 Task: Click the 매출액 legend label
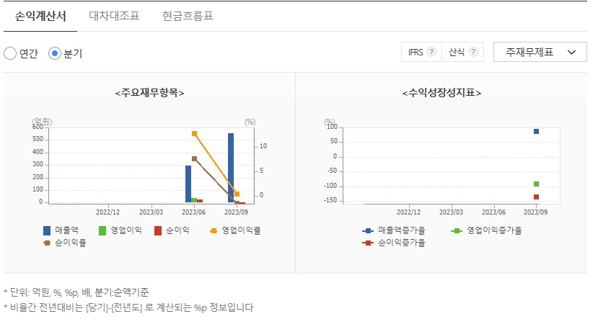pos(67,230)
